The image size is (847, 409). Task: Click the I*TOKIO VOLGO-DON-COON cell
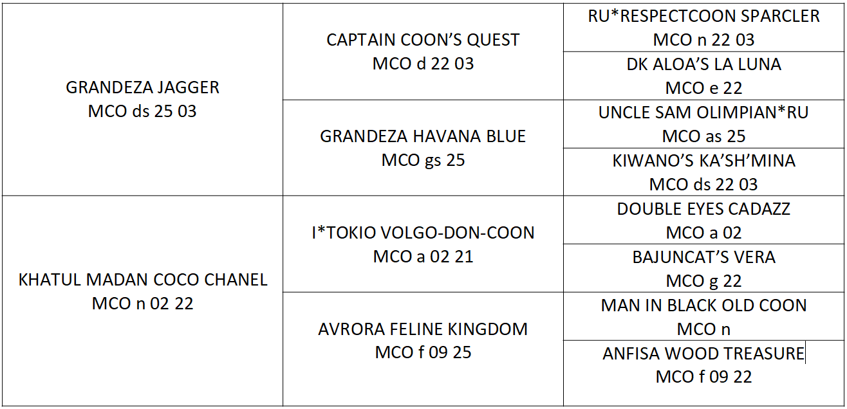tap(423, 244)
